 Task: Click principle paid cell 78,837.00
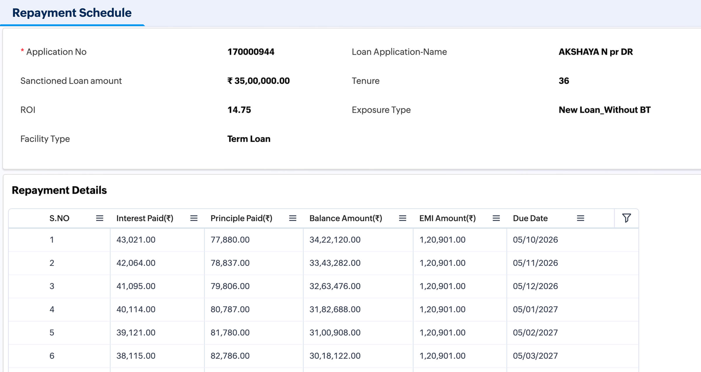point(230,263)
